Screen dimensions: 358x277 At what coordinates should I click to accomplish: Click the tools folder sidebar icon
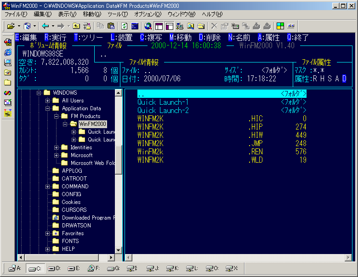[x=8, y=73]
